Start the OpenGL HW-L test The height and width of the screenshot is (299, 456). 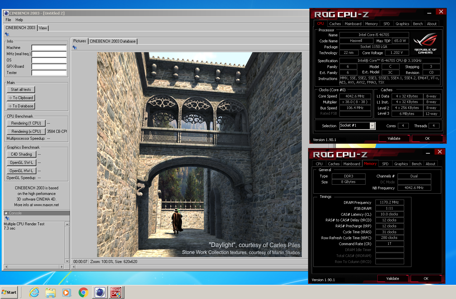(21, 171)
